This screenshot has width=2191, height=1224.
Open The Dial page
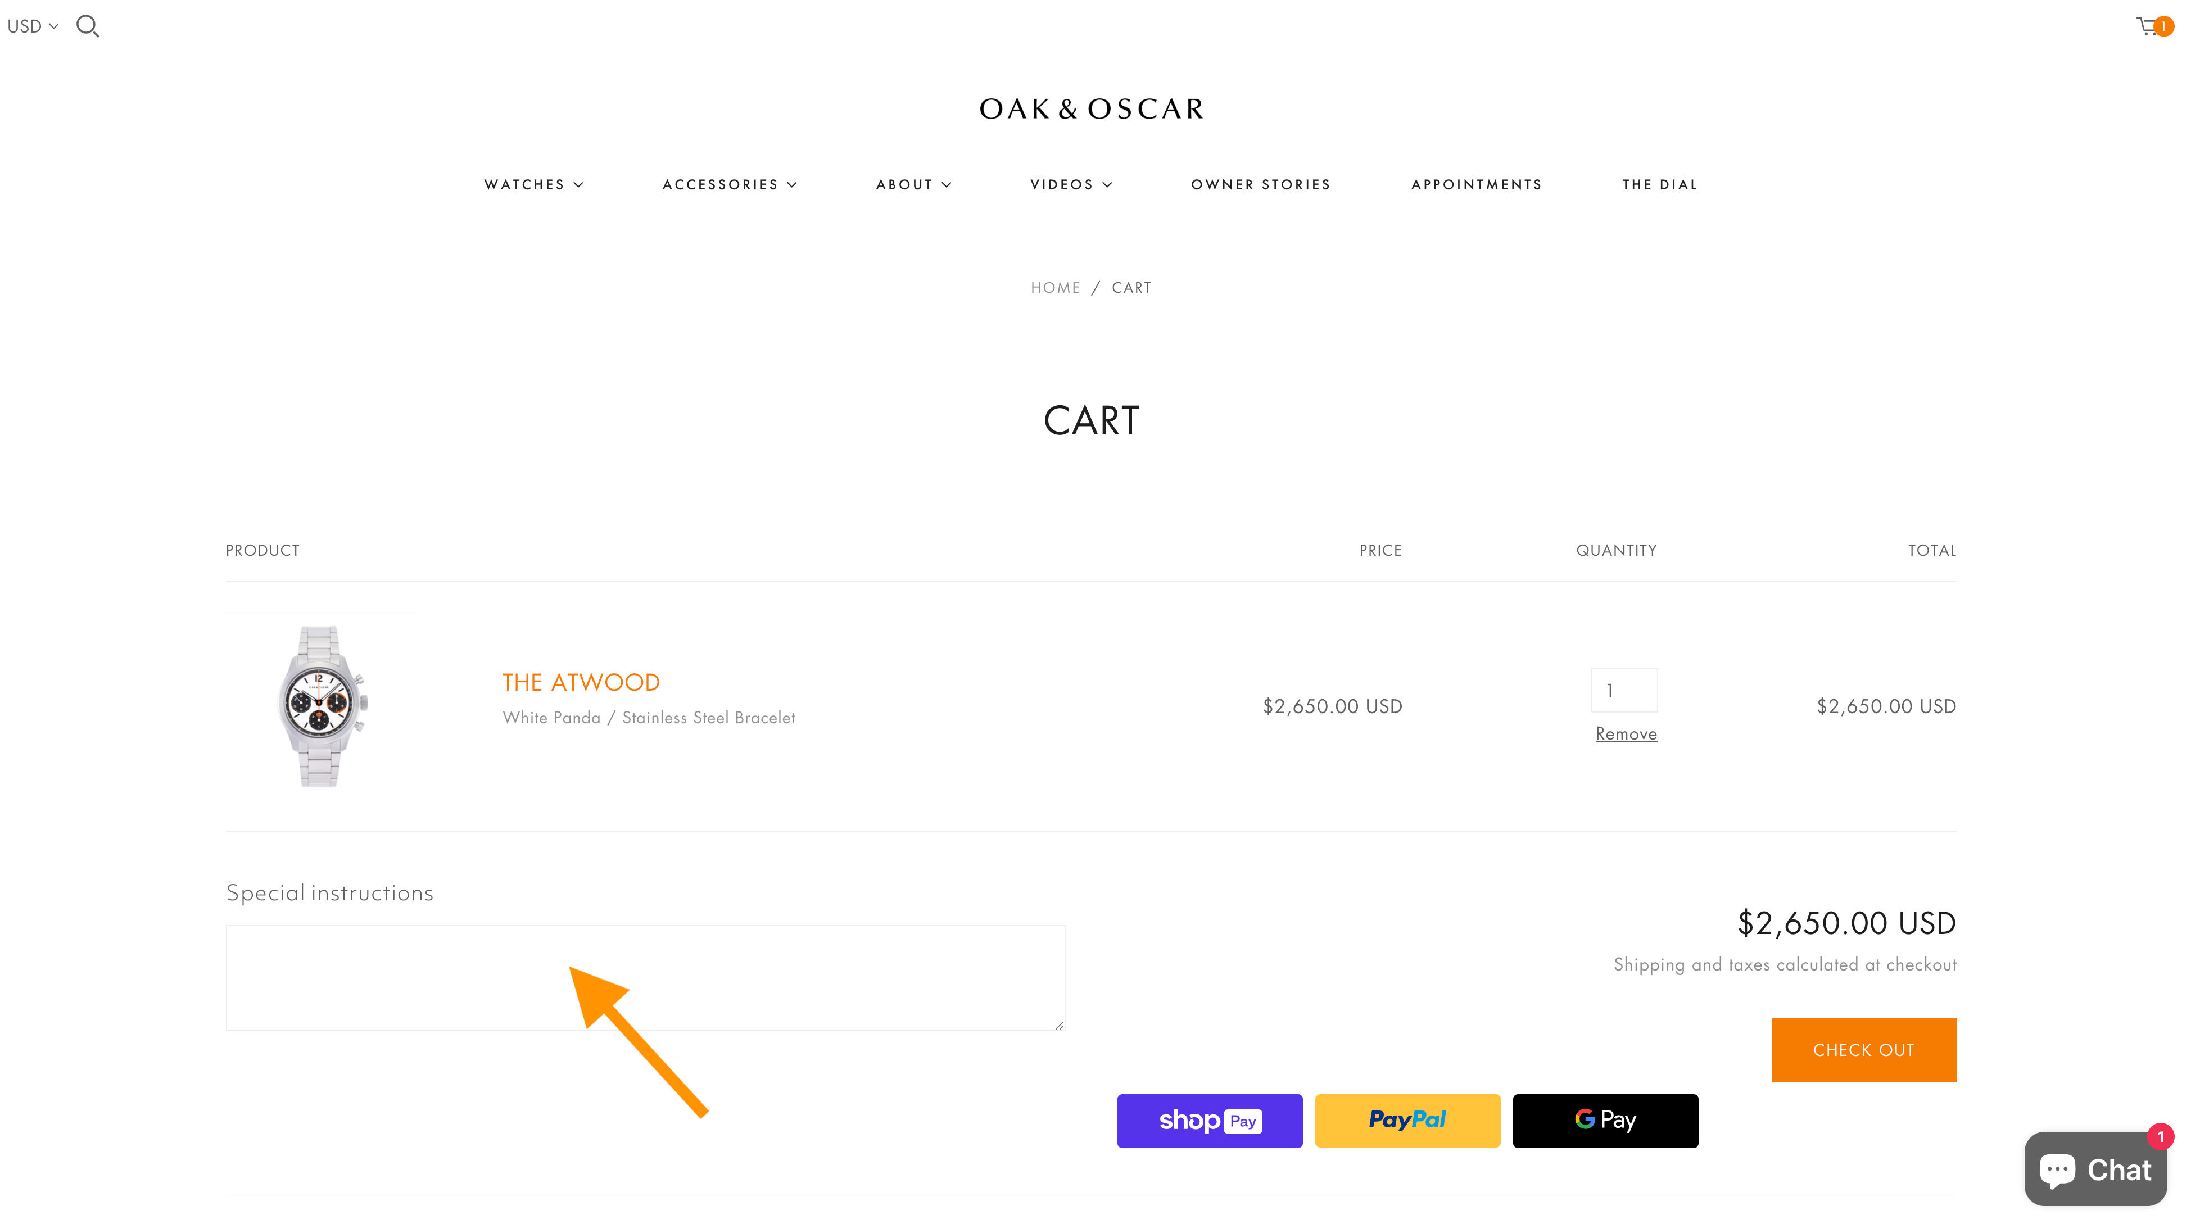(x=1659, y=184)
